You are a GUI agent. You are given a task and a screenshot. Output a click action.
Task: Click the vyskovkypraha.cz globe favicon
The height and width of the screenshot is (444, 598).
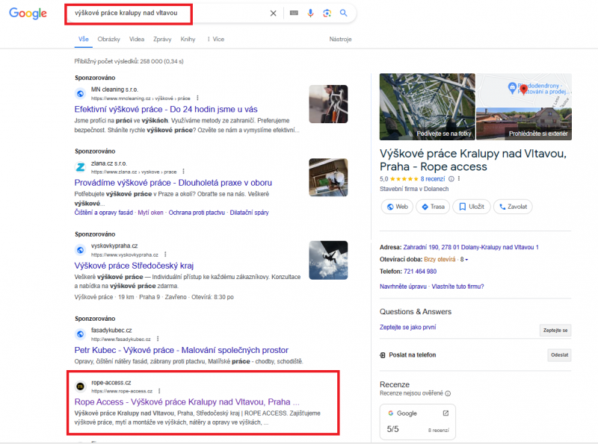(x=81, y=250)
